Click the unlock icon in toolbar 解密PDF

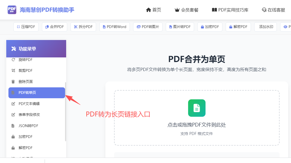[x=231, y=27]
